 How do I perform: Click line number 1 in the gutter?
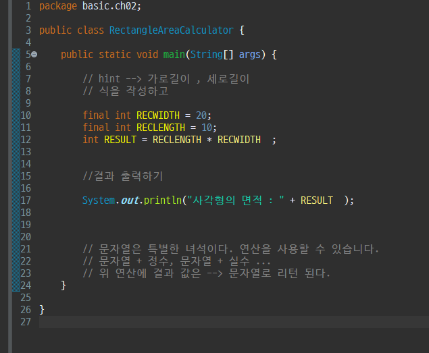click(x=28, y=6)
